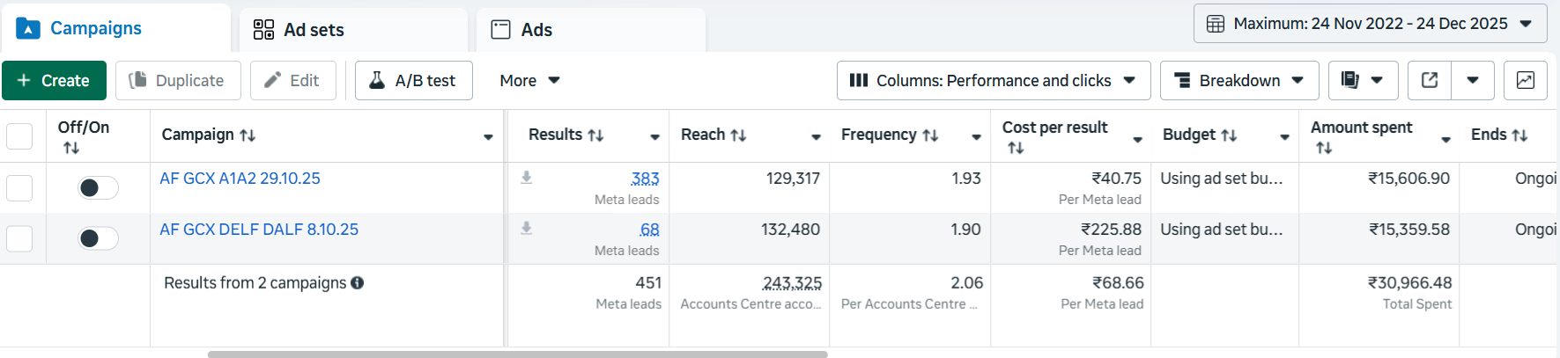
Task: Expand the Breakdown dropdown
Action: point(1238,80)
